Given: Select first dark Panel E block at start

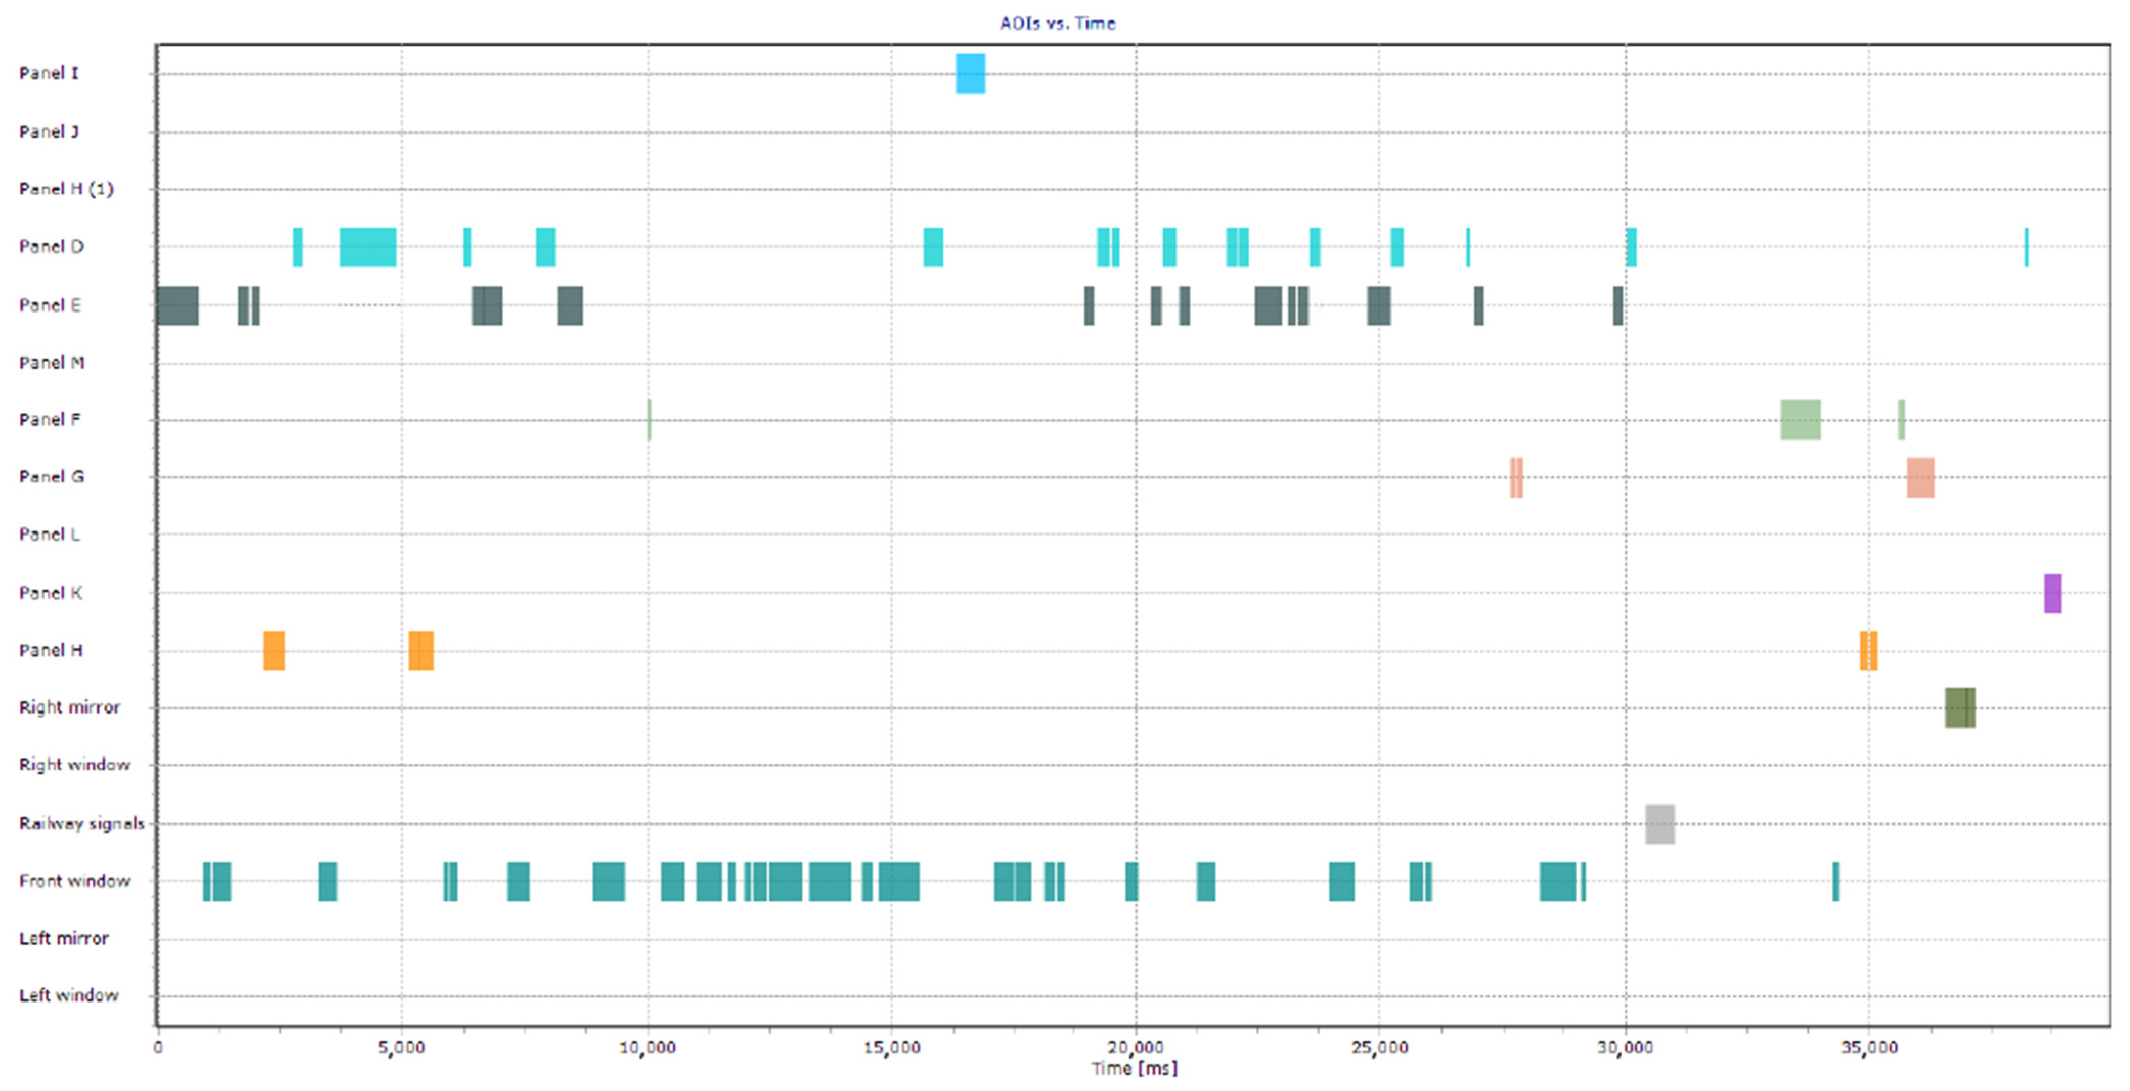Looking at the screenshot, I should 178,306.
